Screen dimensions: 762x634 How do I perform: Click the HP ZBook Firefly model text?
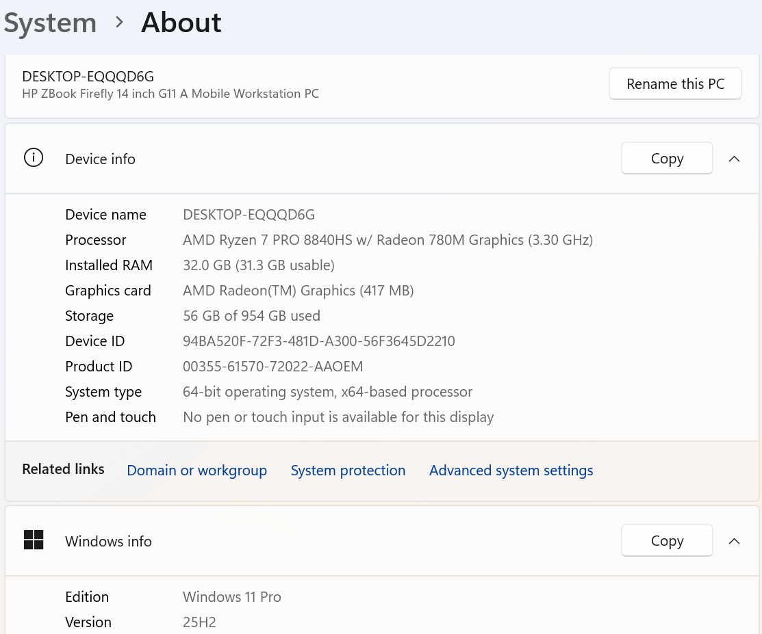170,94
